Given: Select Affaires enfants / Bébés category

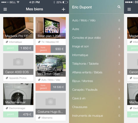Looking at the screenshot, I should point(96,72).
